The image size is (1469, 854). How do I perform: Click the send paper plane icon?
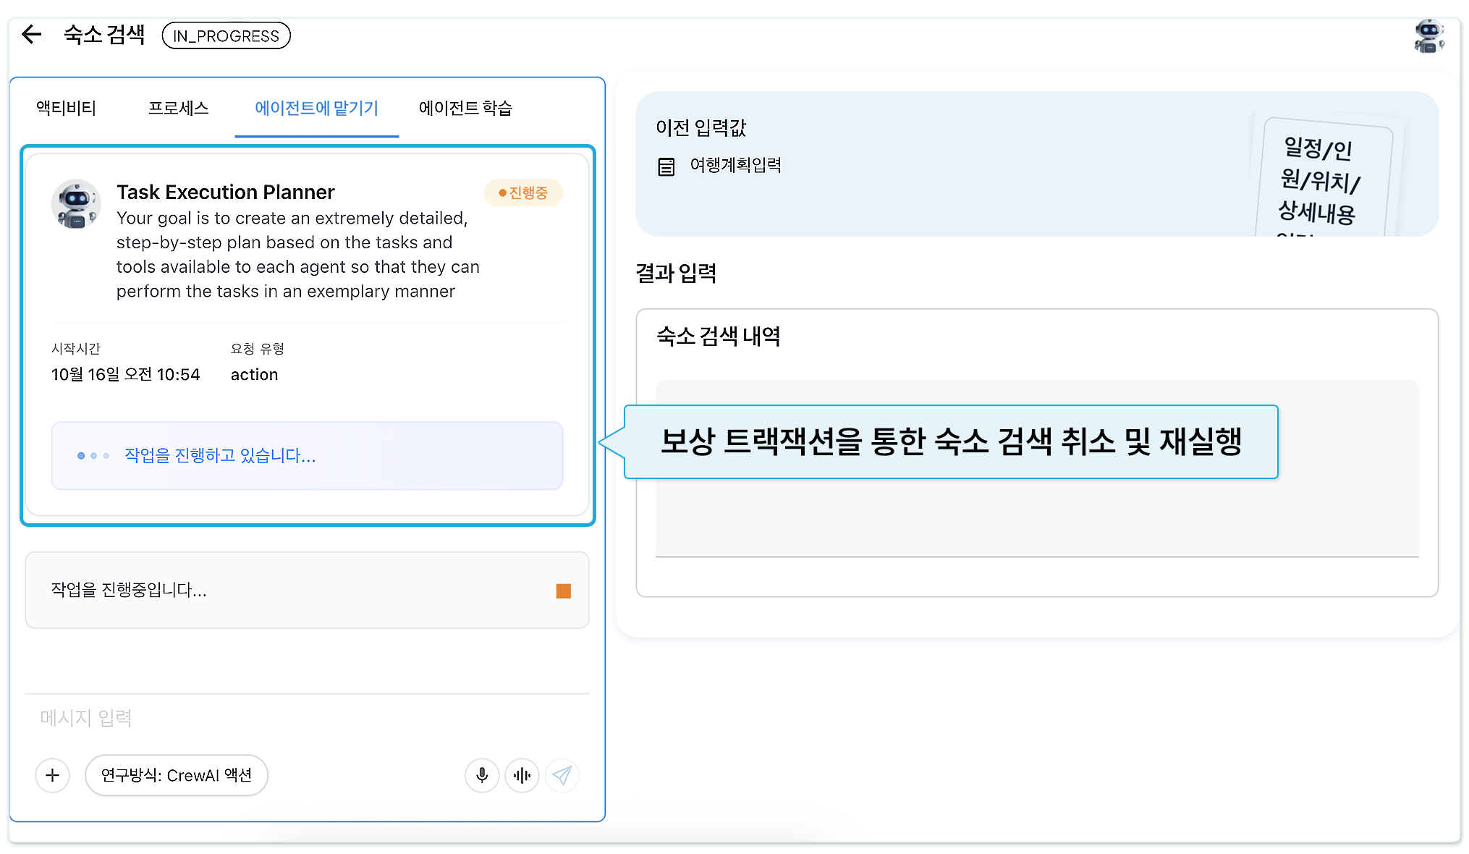click(x=562, y=775)
